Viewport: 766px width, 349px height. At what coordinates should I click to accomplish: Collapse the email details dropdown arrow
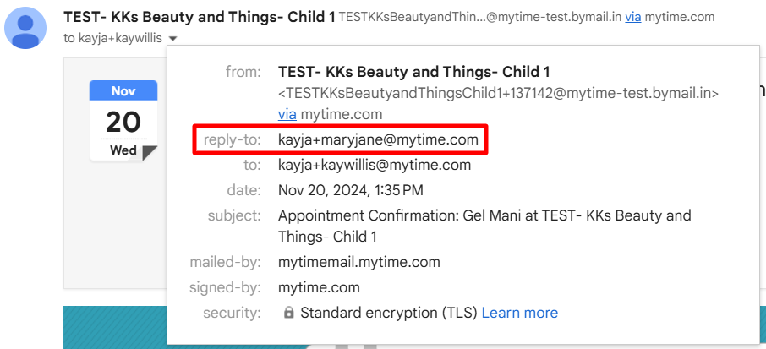173,39
